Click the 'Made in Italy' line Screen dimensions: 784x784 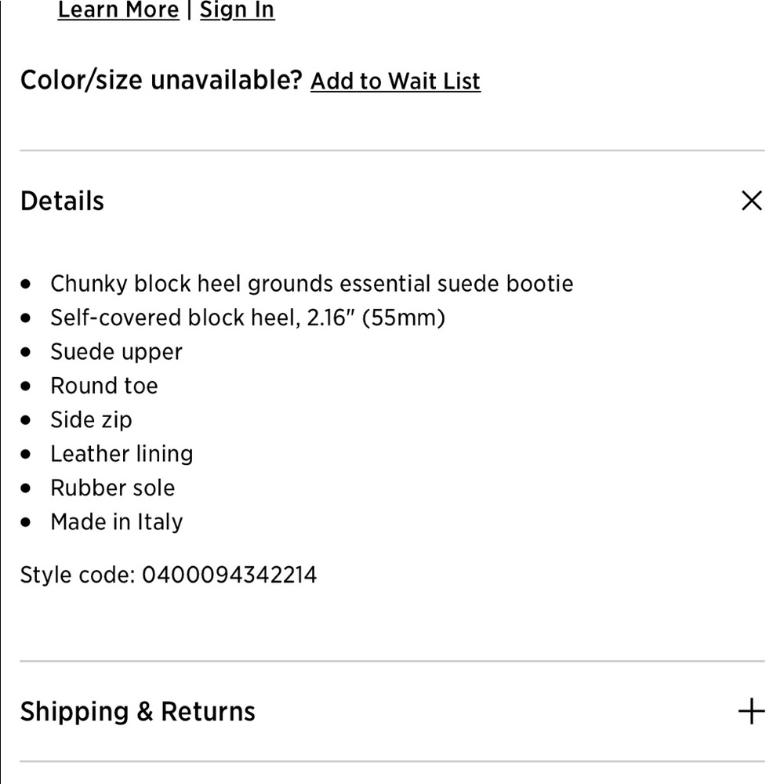coord(116,521)
